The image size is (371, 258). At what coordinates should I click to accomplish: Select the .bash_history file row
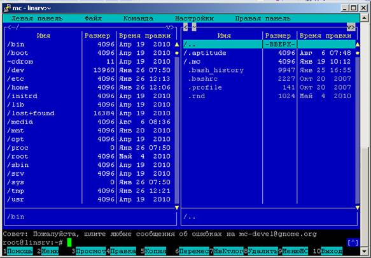pos(269,70)
